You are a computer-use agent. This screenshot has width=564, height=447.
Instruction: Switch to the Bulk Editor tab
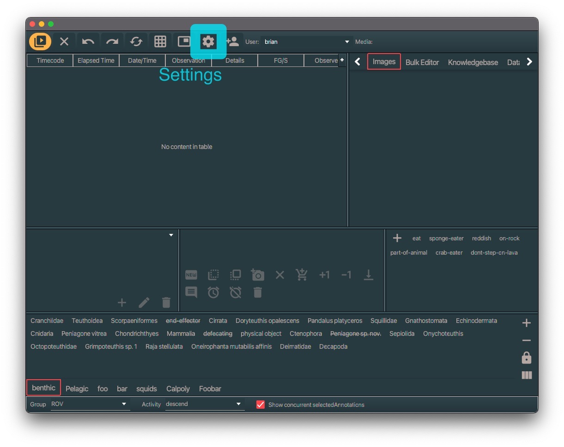tap(422, 62)
